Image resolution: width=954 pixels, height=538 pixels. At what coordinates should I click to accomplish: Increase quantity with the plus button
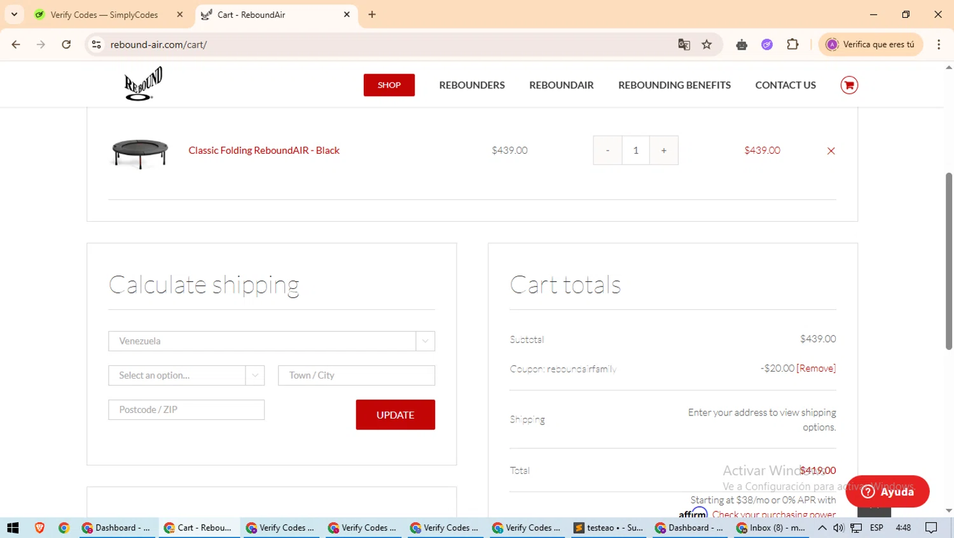[663, 151]
